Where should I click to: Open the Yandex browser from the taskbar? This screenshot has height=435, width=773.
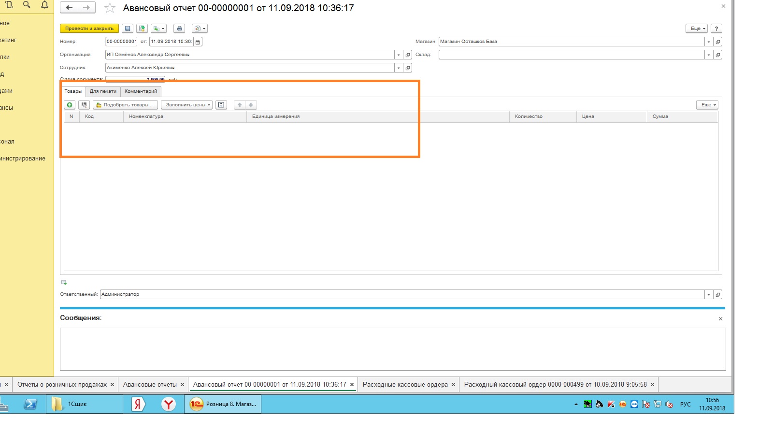click(x=168, y=404)
